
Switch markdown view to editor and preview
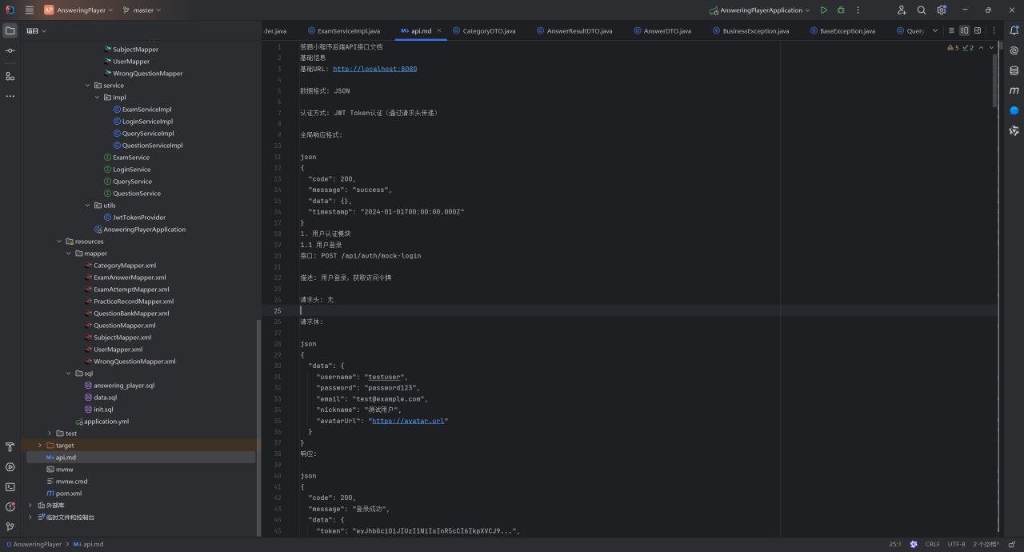(x=965, y=30)
